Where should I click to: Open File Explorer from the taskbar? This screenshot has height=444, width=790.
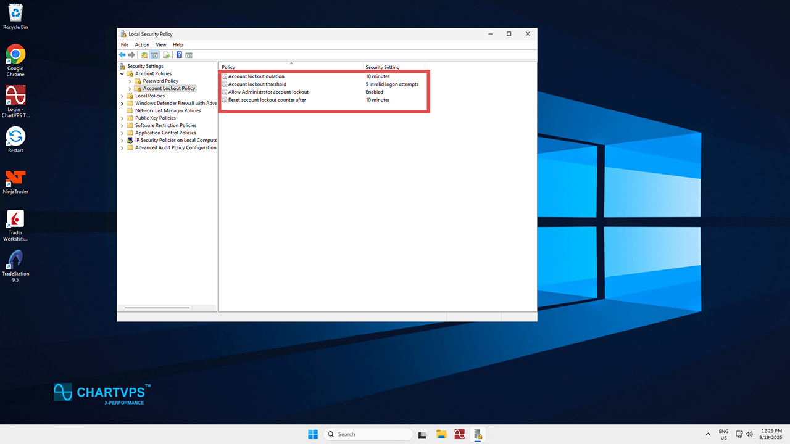point(441,434)
